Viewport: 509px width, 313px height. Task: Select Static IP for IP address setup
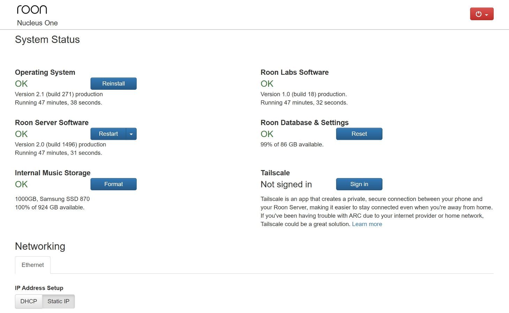58,302
